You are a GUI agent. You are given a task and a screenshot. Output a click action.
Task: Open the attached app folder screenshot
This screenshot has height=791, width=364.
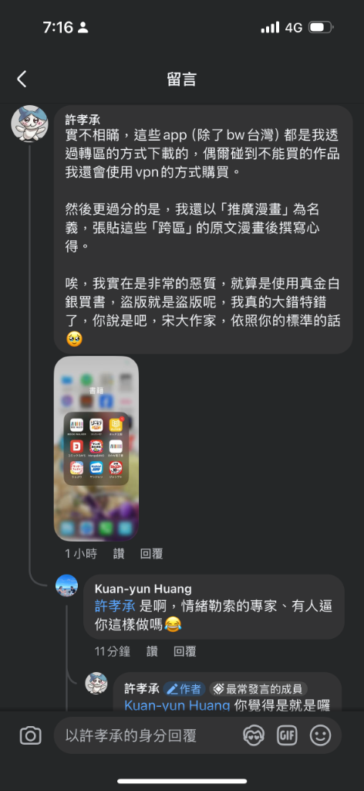[x=96, y=449]
